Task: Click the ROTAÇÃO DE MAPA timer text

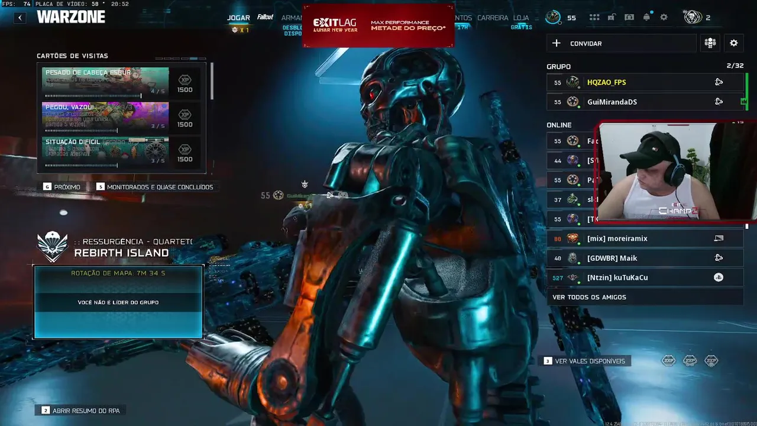Action: tap(118, 273)
